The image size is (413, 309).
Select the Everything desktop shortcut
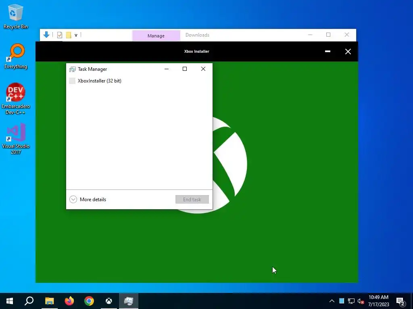point(16,56)
